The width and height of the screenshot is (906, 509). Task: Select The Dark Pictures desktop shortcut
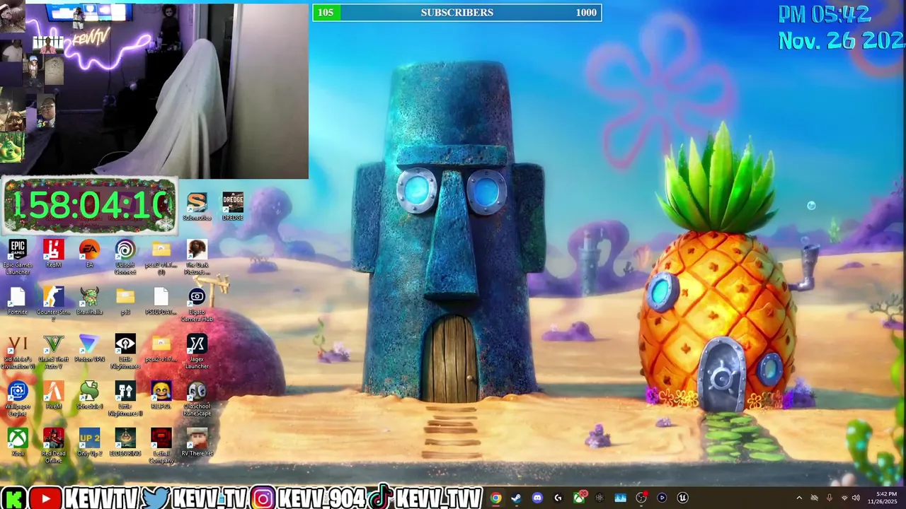pos(197,257)
